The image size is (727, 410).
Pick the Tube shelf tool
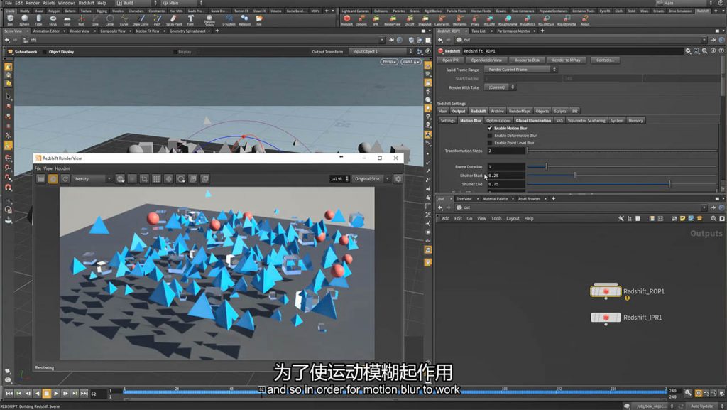pyautogui.click(x=38, y=20)
